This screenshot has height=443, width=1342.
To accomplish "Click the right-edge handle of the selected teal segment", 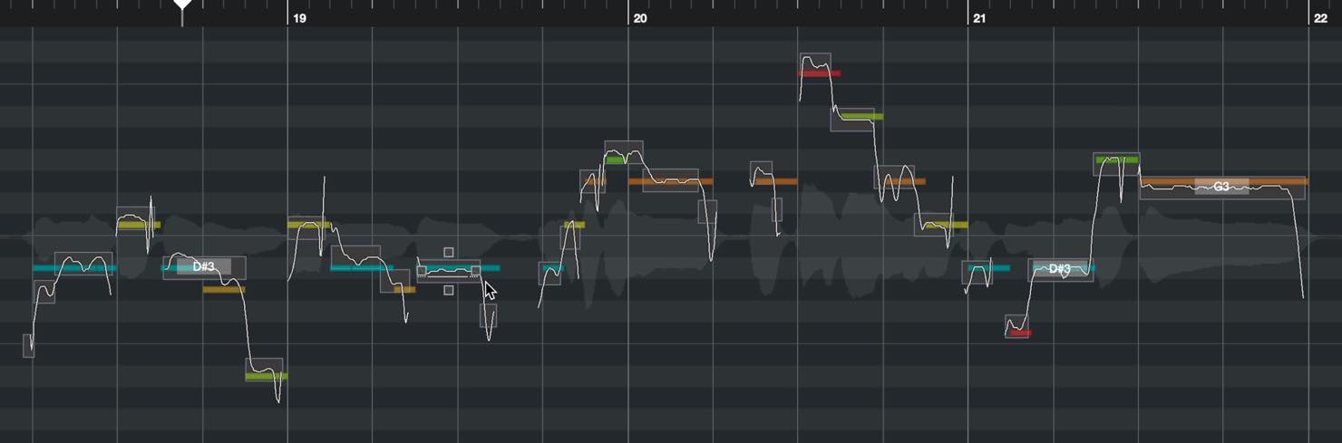I will [476, 270].
